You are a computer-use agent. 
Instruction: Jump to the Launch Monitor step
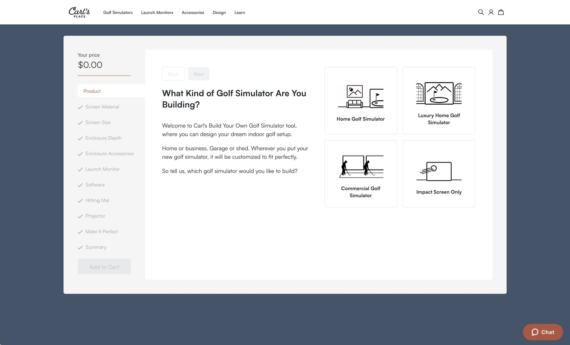pos(102,169)
